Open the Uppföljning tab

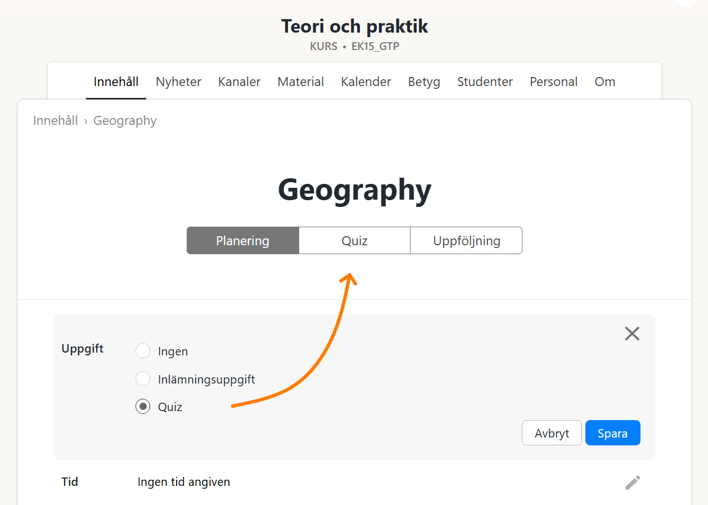click(466, 241)
